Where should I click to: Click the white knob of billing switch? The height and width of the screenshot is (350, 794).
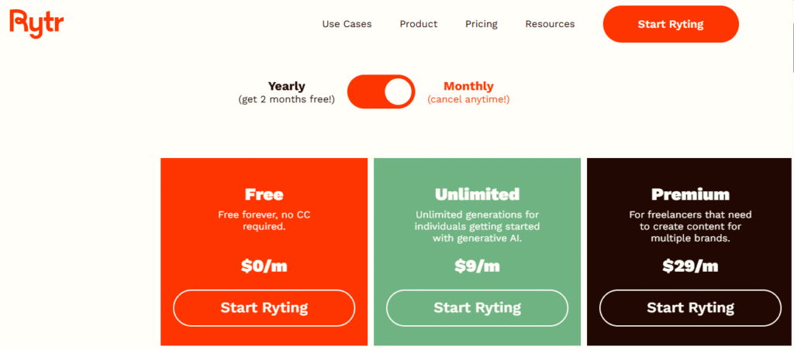pos(398,92)
